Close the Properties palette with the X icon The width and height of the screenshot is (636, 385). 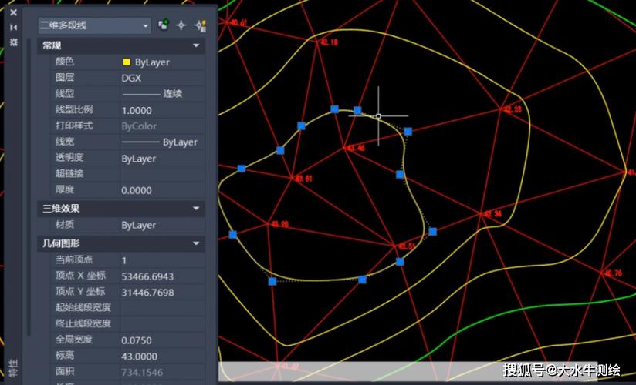click(x=13, y=12)
